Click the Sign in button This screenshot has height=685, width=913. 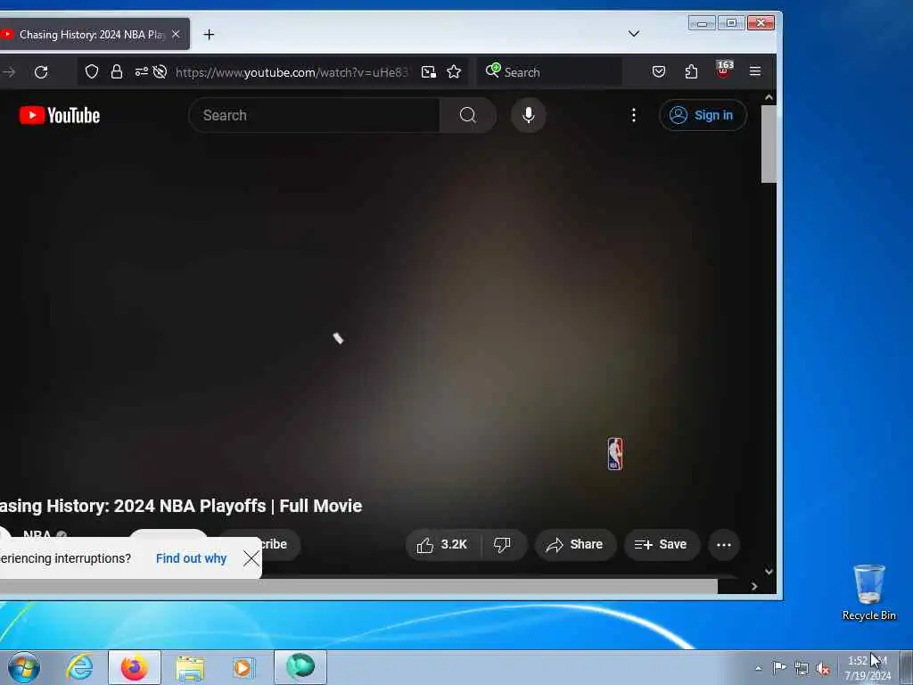[x=703, y=115]
